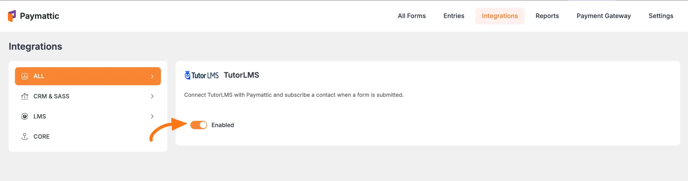Select the ALL category chart icon
The width and height of the screenshot is (688, 181).
(x=25, y=76)
